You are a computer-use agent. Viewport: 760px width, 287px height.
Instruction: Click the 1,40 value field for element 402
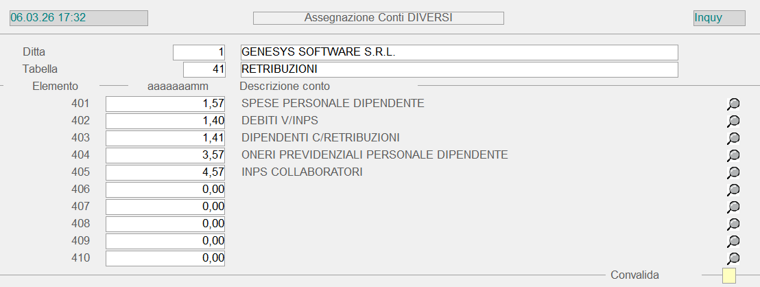coord(165,121)
